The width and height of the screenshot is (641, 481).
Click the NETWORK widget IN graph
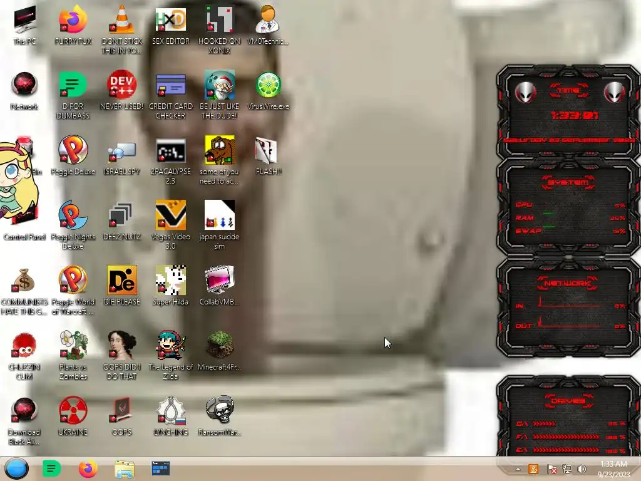pyautogui.click(x=570, y=303)
